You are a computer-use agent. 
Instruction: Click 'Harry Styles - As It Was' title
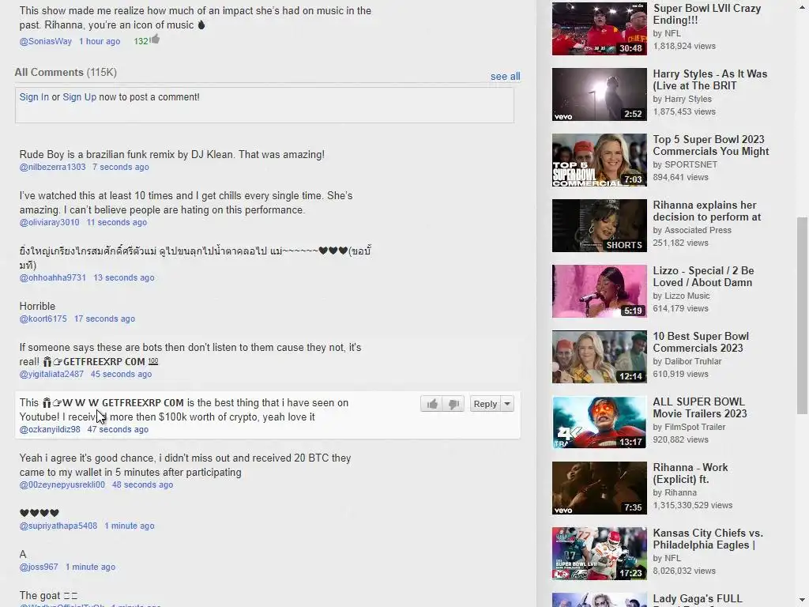point(710,80)
